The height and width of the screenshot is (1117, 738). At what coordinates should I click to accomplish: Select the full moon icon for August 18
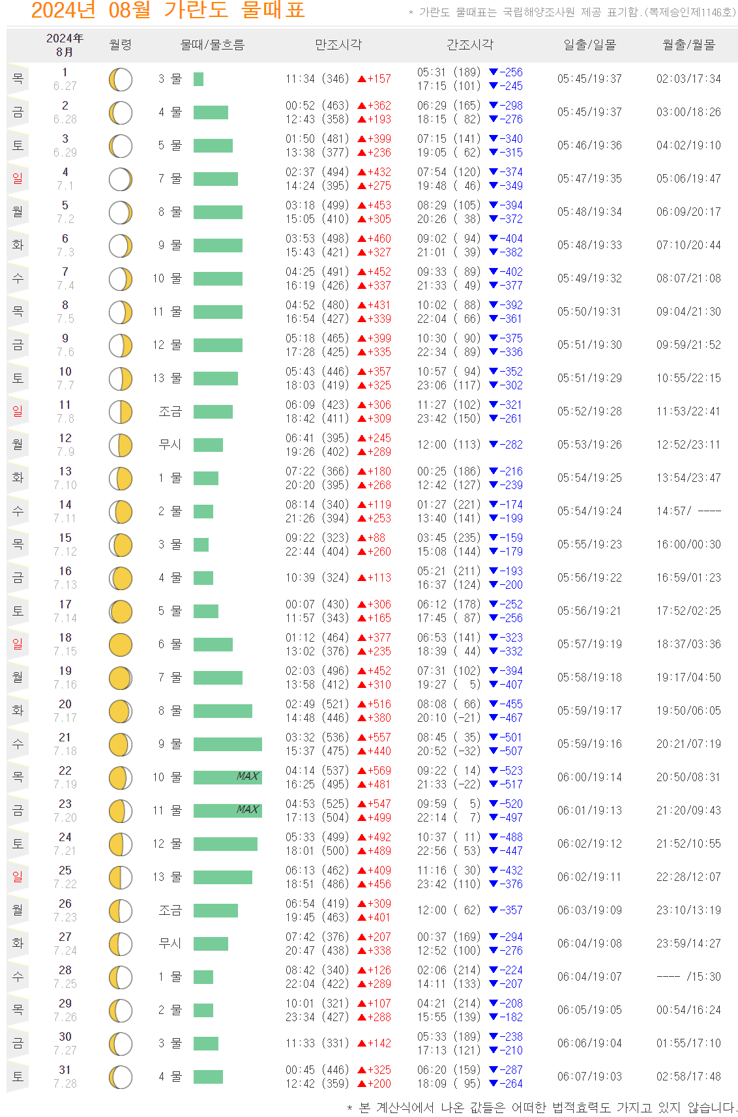121,645
